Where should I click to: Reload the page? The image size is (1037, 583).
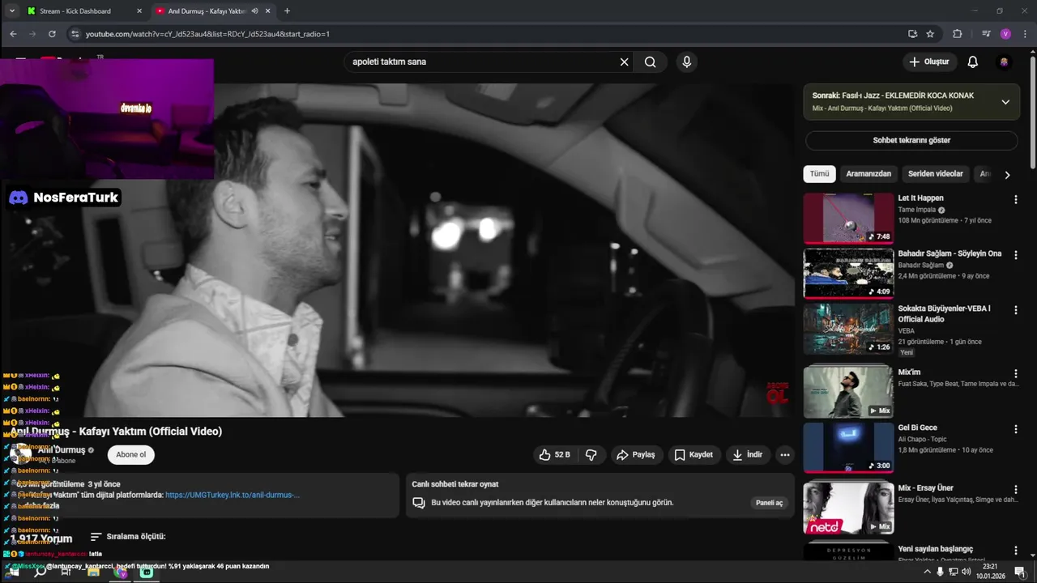point(52,34)
